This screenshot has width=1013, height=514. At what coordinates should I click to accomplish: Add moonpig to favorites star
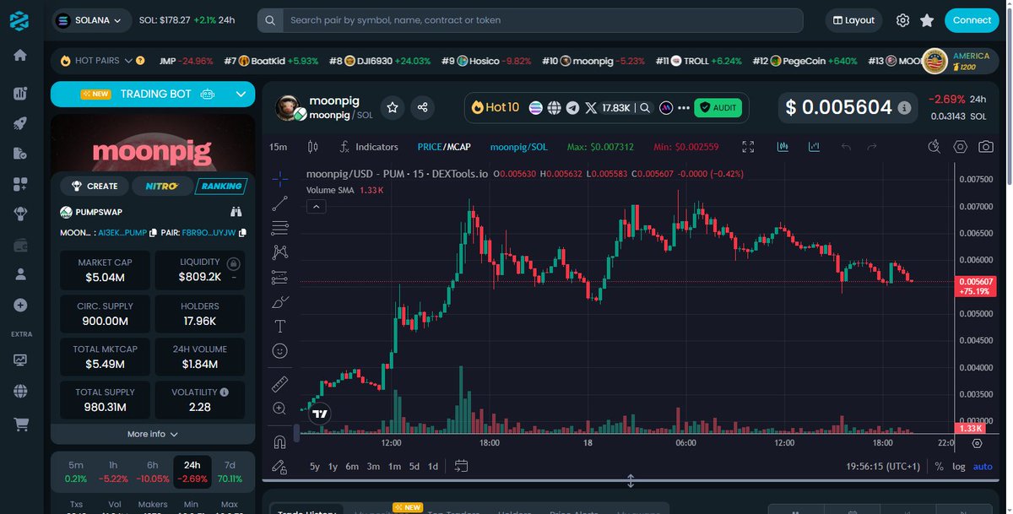pyautogui.click(x=392, y=107)
